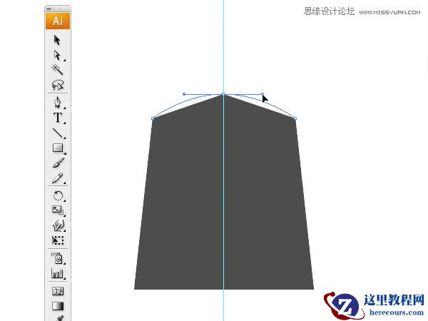The width and height of the screenshot is (428, 321).
Task: Select the Free Transform tool
Action: pos(58,240)
